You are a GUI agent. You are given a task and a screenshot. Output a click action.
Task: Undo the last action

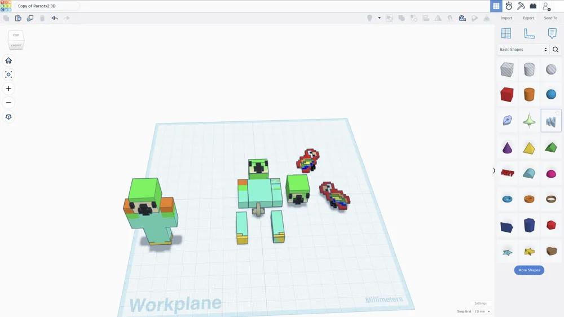(55, 18)
